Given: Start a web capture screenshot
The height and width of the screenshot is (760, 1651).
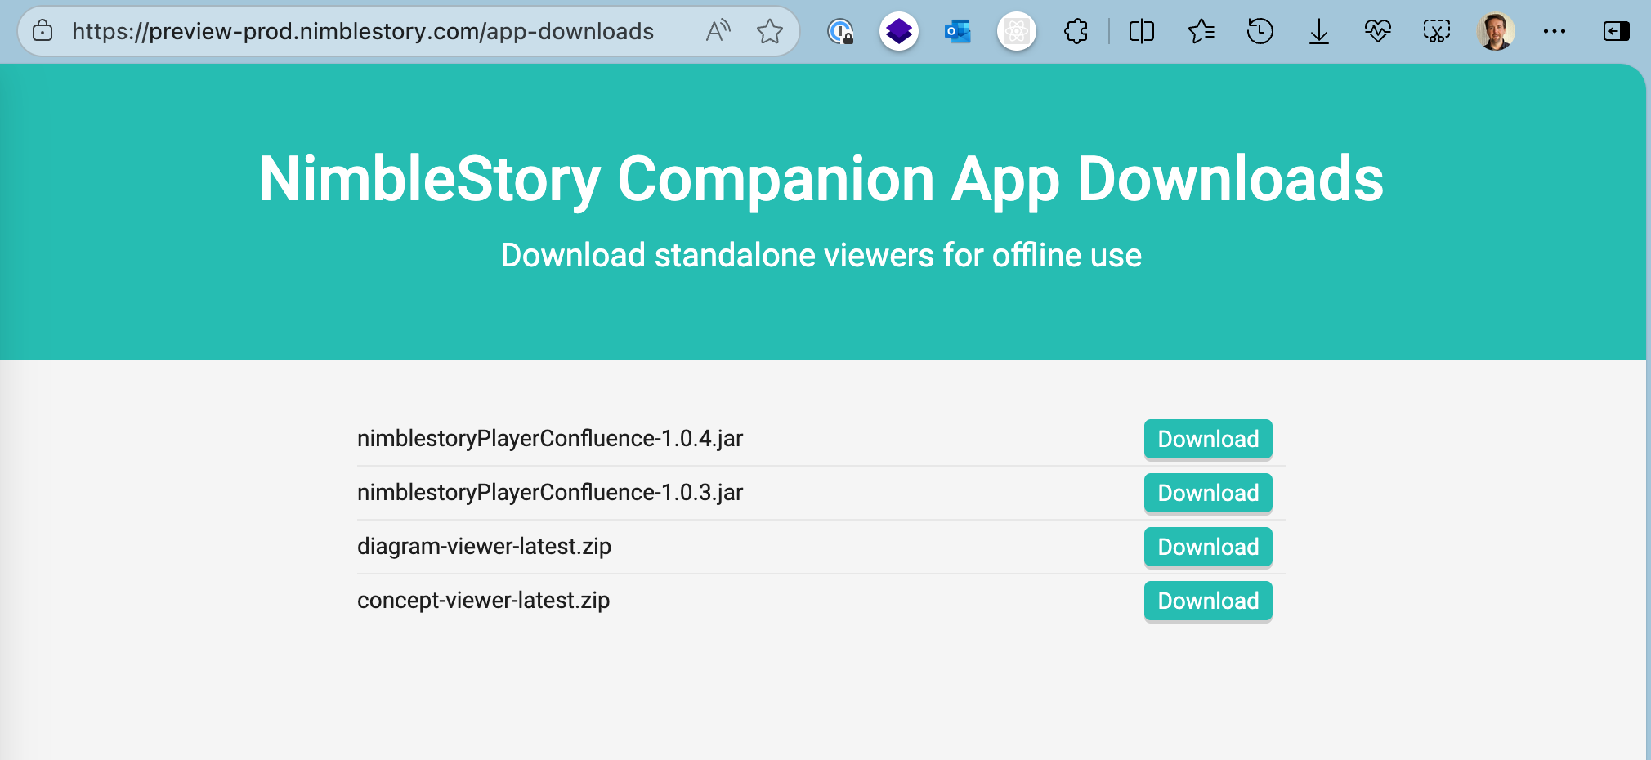Looking at the screenshot, I should [1437, 31].
